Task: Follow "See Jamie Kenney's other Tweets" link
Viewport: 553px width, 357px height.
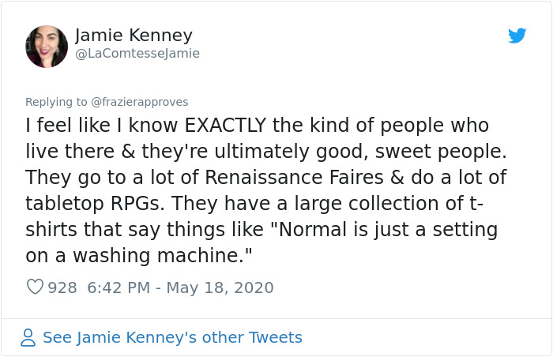Action: tap(172, 338)
